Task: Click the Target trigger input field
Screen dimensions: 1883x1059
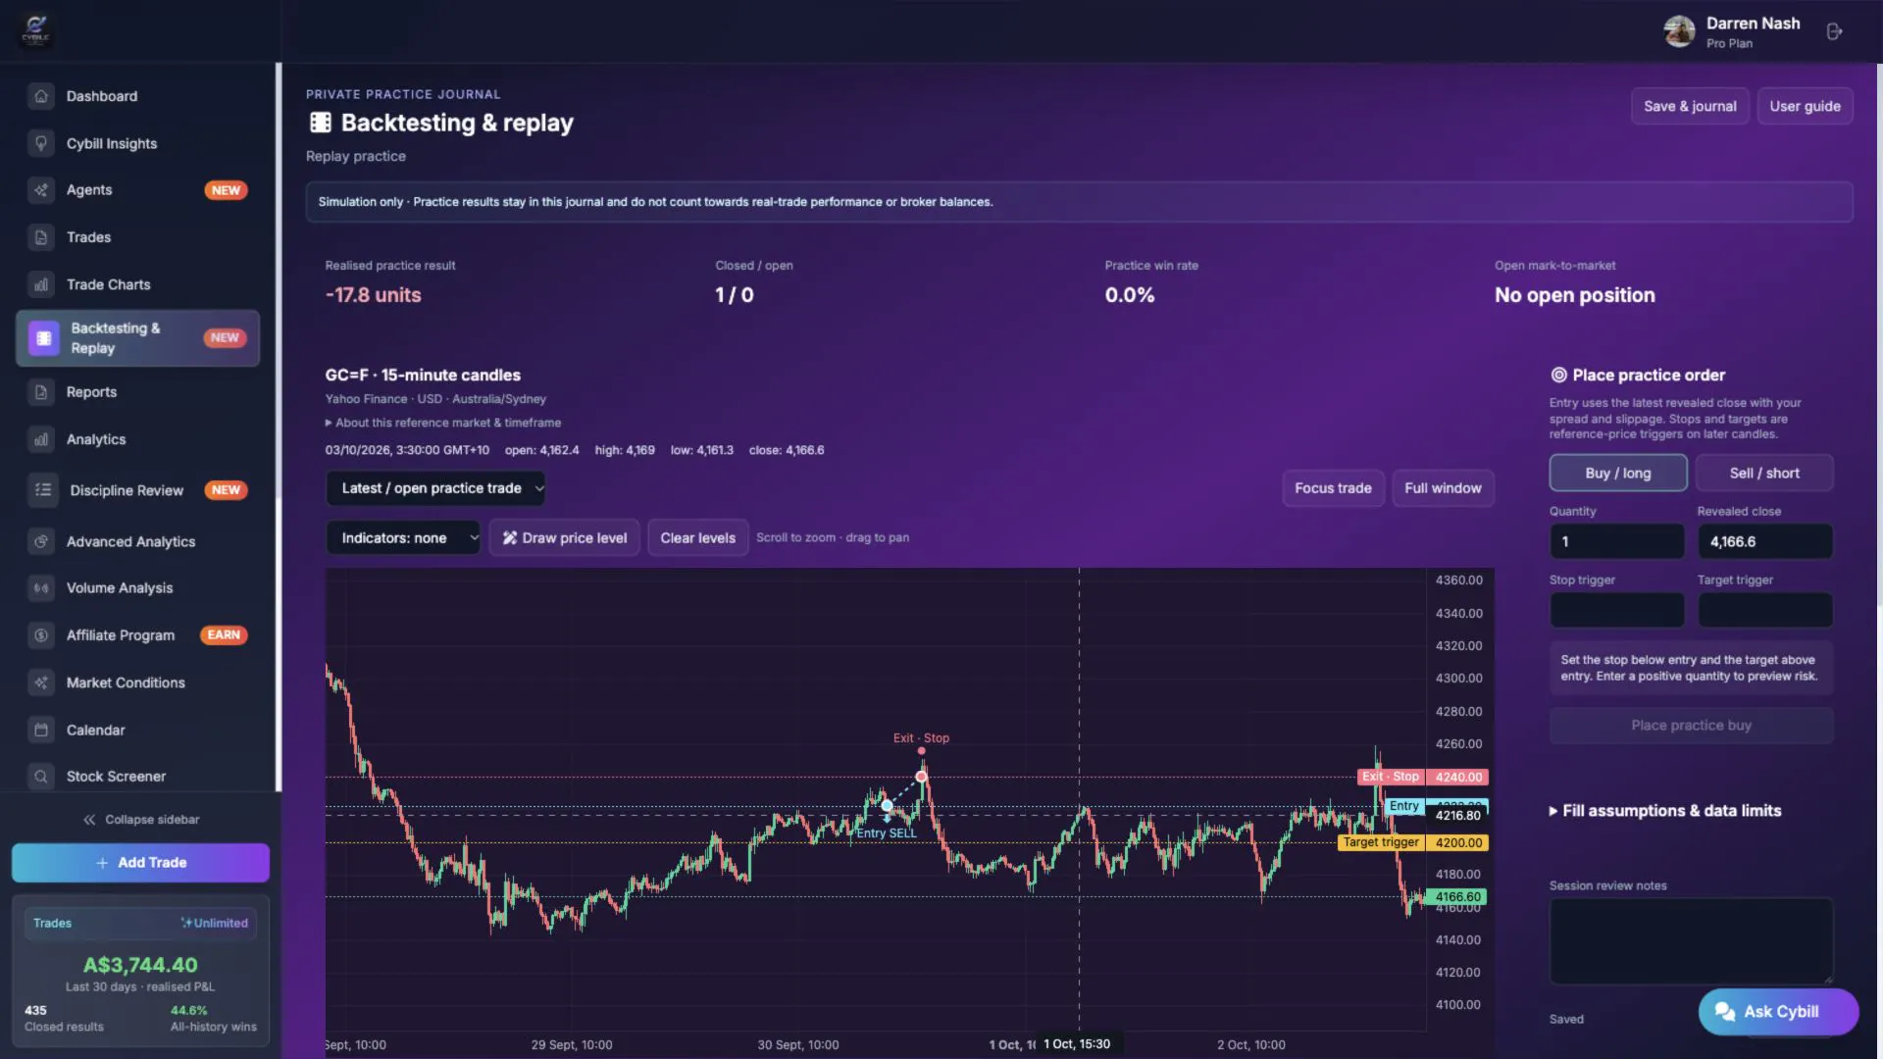Action: [1764, 610]
